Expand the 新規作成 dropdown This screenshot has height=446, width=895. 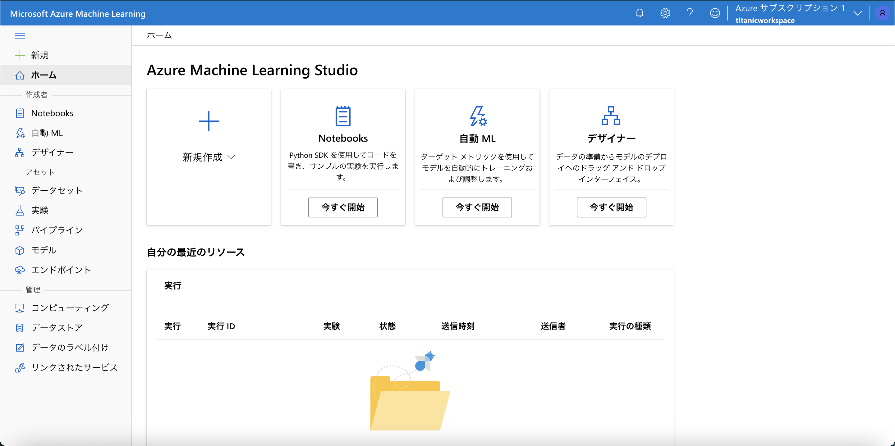(209, 157)
